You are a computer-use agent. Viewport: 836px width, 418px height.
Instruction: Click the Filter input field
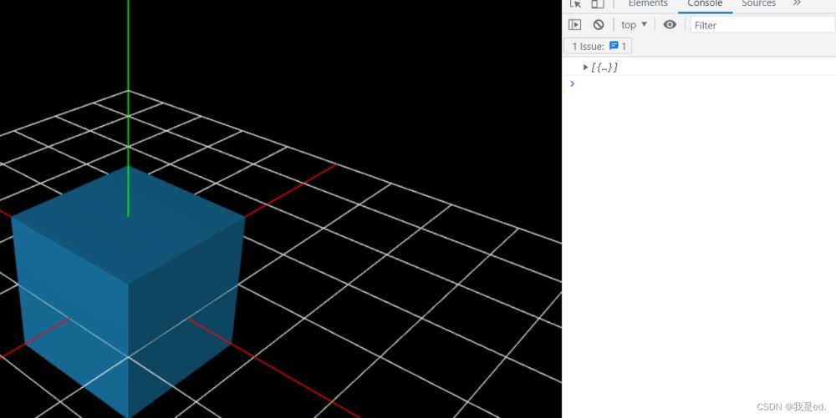tap(761, 25)
